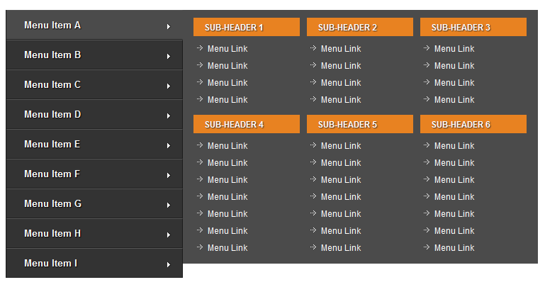The image size is (545, 287).
Task: Click arrow icon beside first Sub-Header 2 link
Action: (313, 48)
